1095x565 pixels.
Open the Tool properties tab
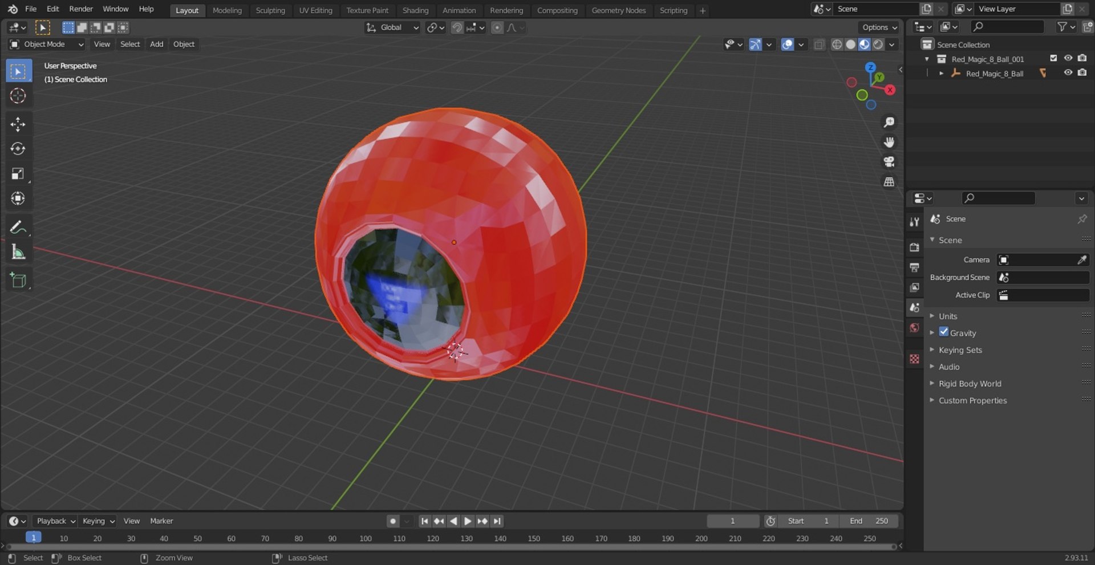click(914, 222)
